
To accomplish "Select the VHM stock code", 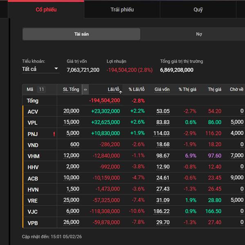I will coord(33,156).
